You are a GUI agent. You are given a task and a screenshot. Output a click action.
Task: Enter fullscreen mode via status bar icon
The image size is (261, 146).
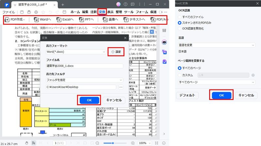157,143
